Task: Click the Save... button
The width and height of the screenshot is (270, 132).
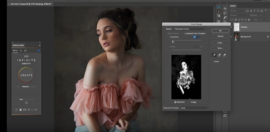Action: [220, 48]
